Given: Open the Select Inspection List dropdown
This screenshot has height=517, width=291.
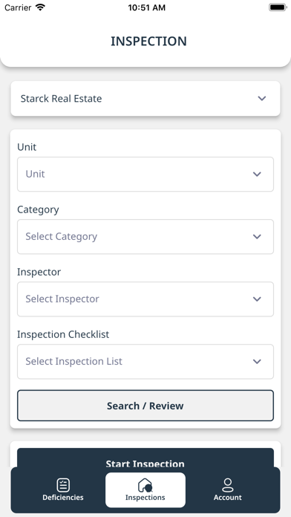Looking at the screenshot, I should [x=145, y=362].
